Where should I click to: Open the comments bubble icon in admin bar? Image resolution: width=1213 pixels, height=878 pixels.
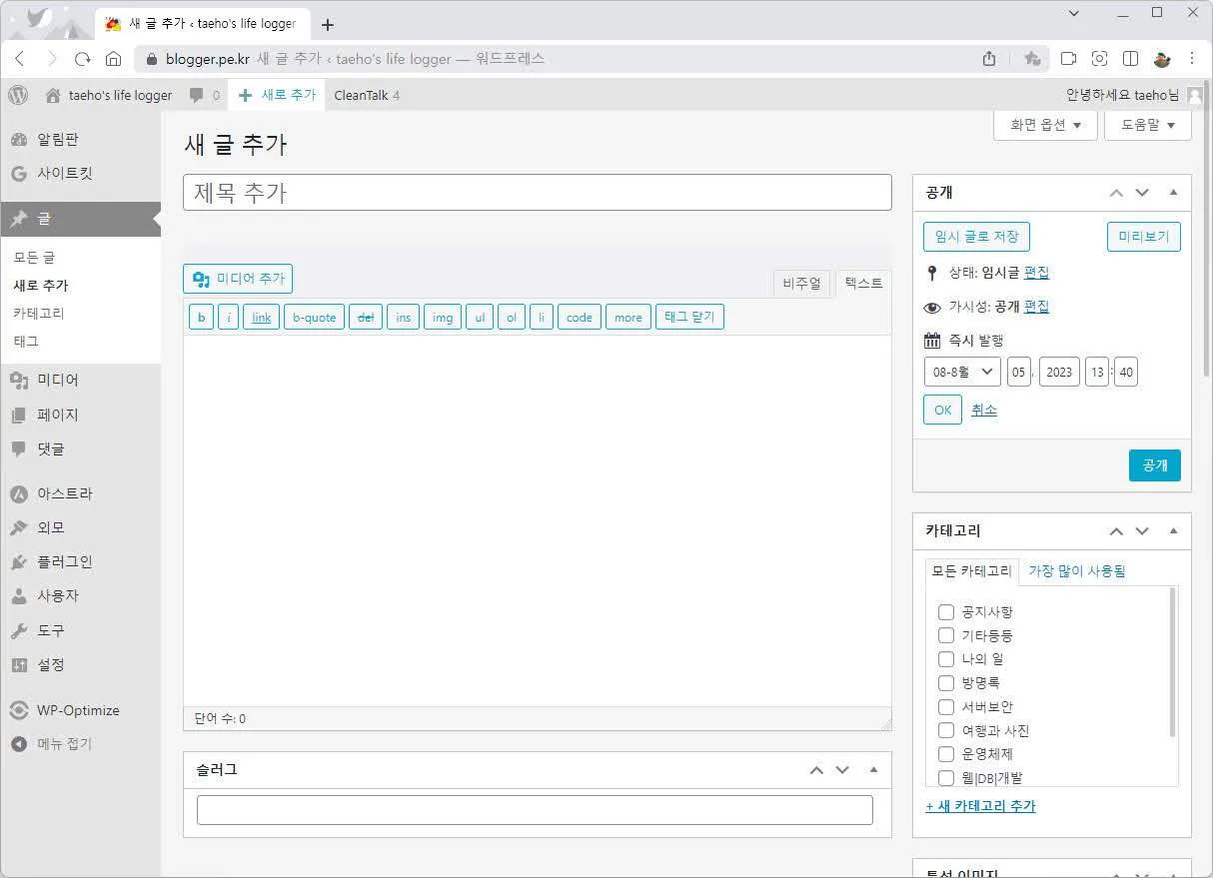[x=197, y=95]
